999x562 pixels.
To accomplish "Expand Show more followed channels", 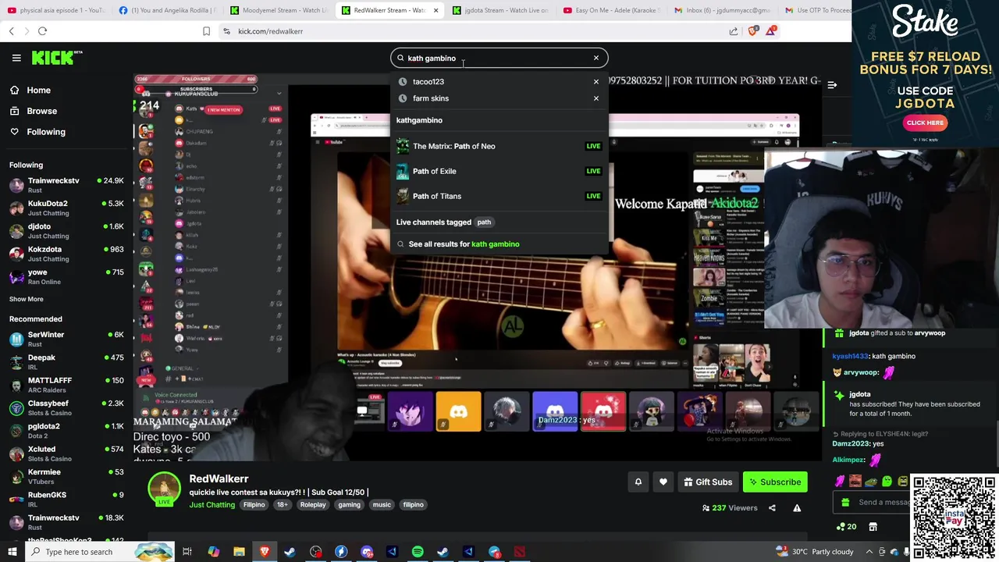I will click(x=26, y=299).
